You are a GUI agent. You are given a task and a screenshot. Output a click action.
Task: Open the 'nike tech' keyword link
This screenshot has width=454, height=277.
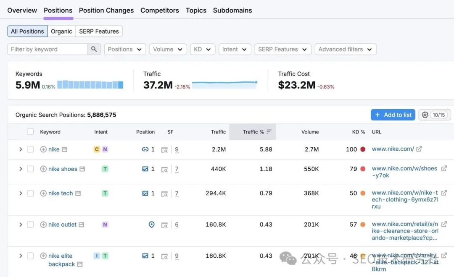click(x=61, y=193)
